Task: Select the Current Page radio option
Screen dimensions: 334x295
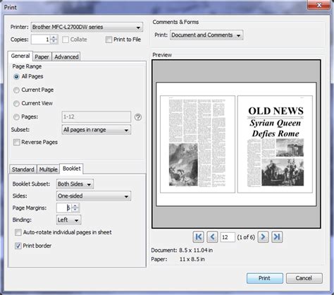Action: [16, 90]
